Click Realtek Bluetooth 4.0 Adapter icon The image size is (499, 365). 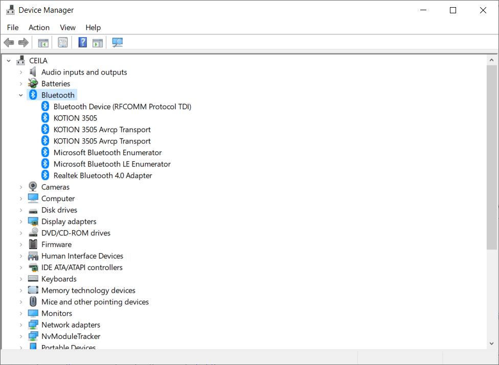pyautogui.click(x=45, y=175)
